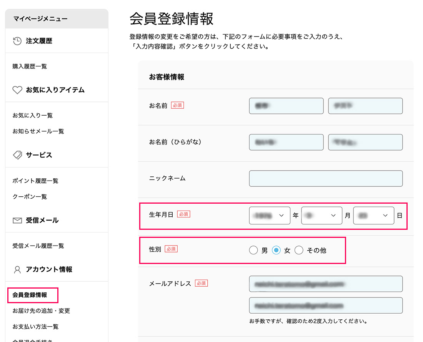Click the clock icon beside 注文履歴
This screenshot has width=423, height=342.
(17, 41)
